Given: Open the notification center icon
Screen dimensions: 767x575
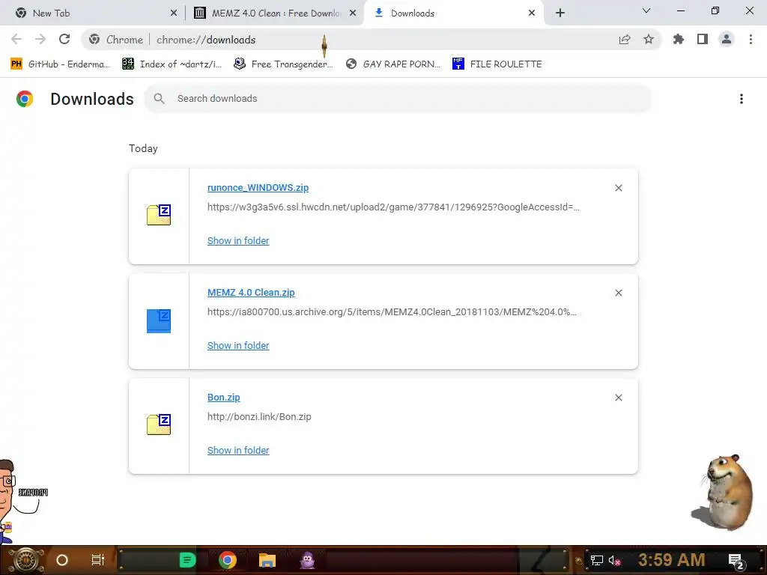Looking at the screenshot, I should [x=736, y=560].
